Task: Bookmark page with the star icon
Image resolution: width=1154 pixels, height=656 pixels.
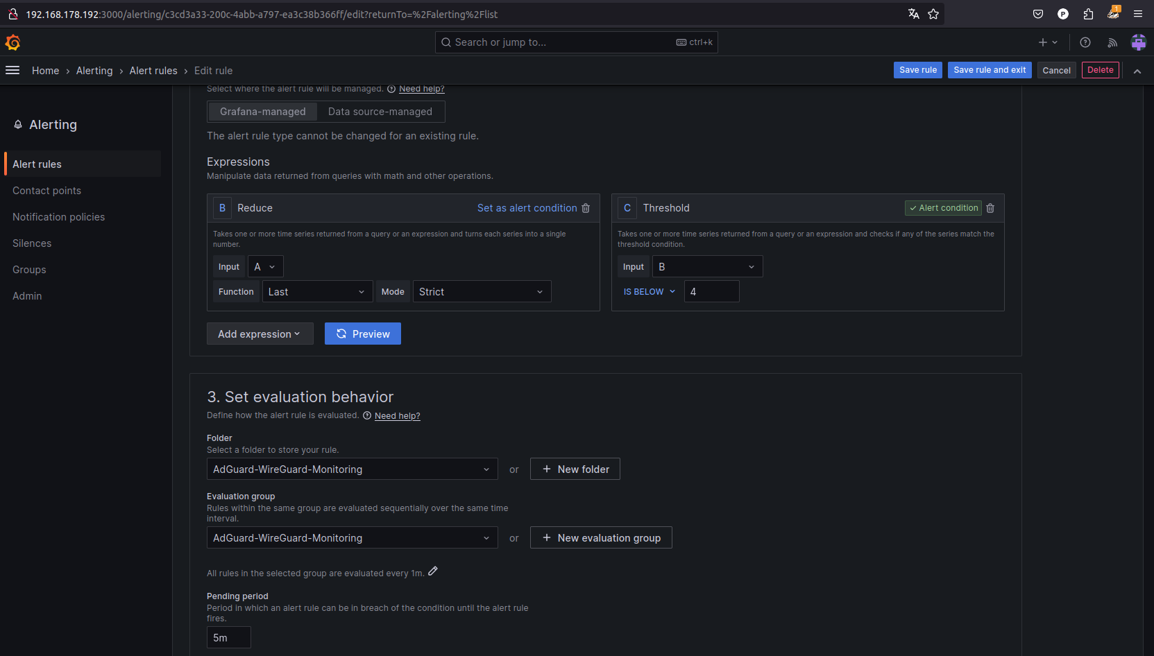Action: point(933,14)
